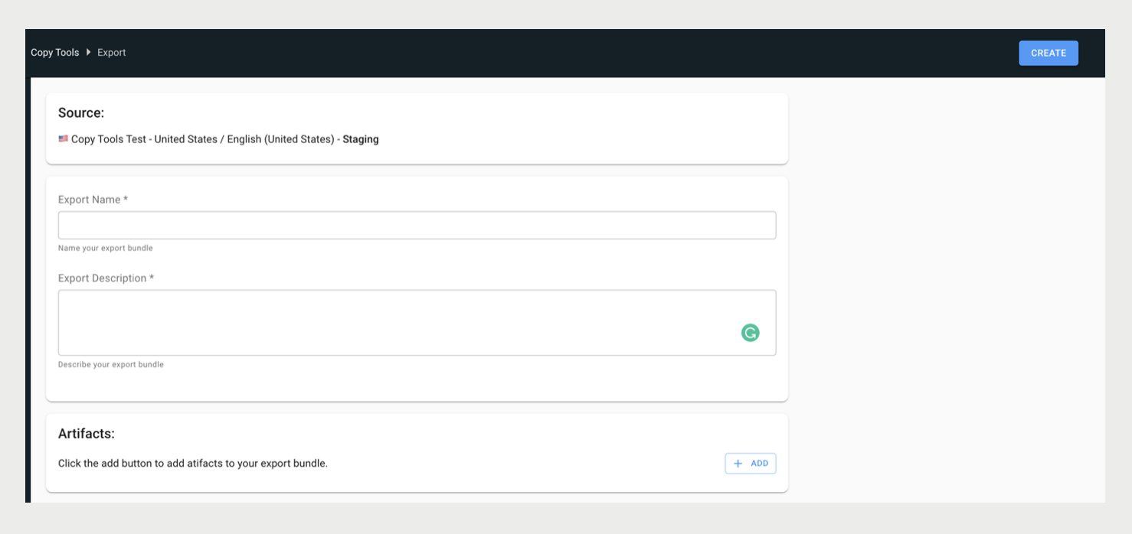Focus the Export Description text area
This screenshot has height=534, width=1132.
pos(417,323)
